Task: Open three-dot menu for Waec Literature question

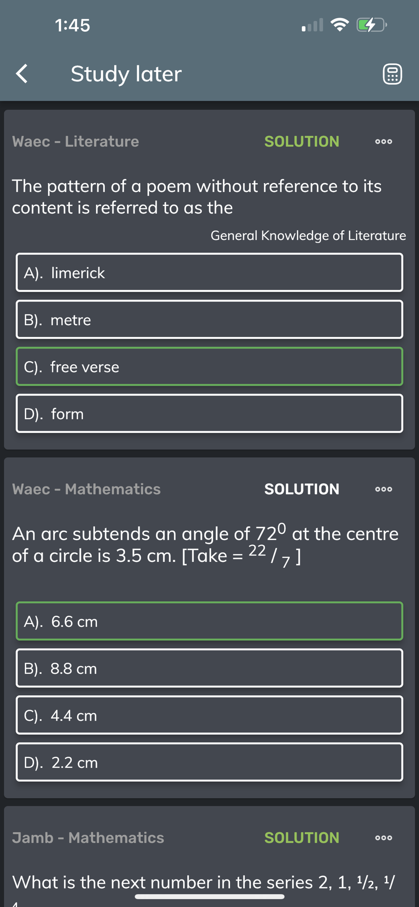Action: point(384,141)
